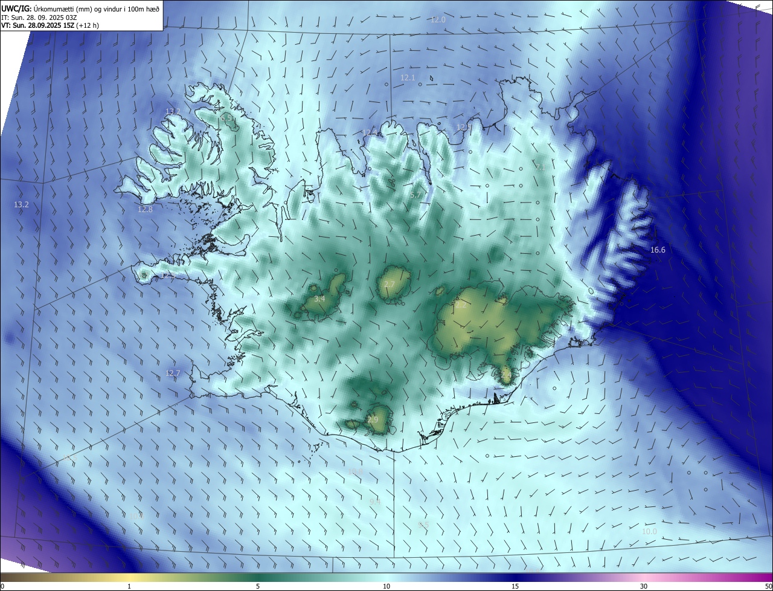Image resolution: width=773 pixels, height=591 pixels.
Task: Select the initial time line 'IT: Sun. 28. 09. 2025 03Z'
Action: 40,17
